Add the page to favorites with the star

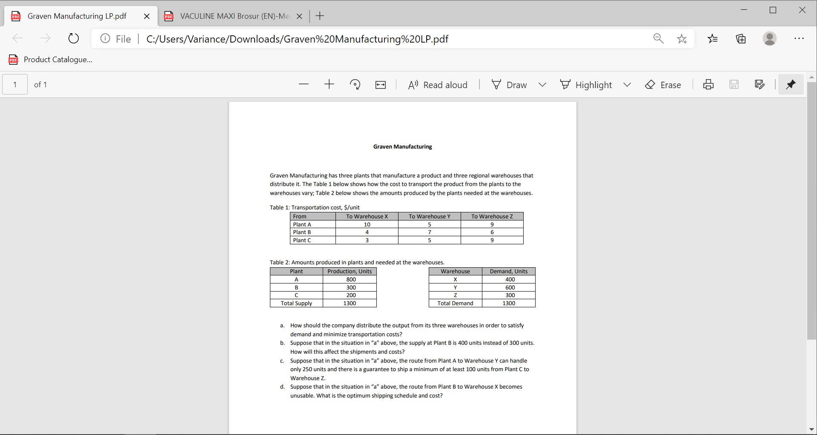pyautogui.click(x=682, y=39)
